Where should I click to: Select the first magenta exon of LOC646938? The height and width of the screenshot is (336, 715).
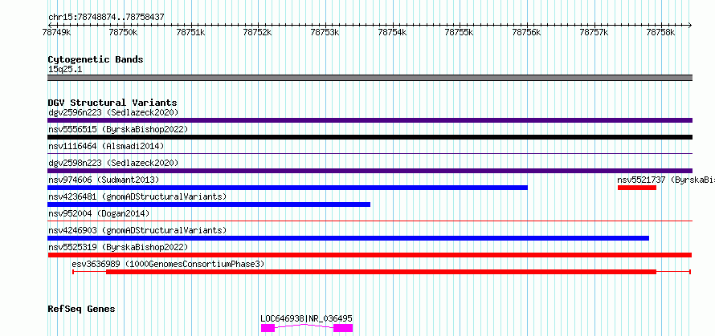click(268, 328)
